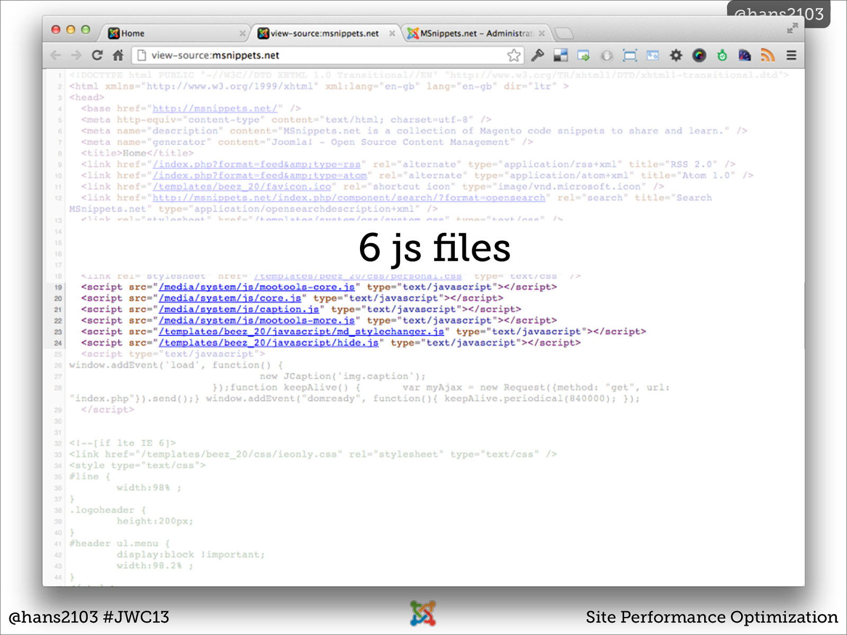Click the <title>Home</title> source line
This screenshot has height=635, width=847.
point(137,153)
